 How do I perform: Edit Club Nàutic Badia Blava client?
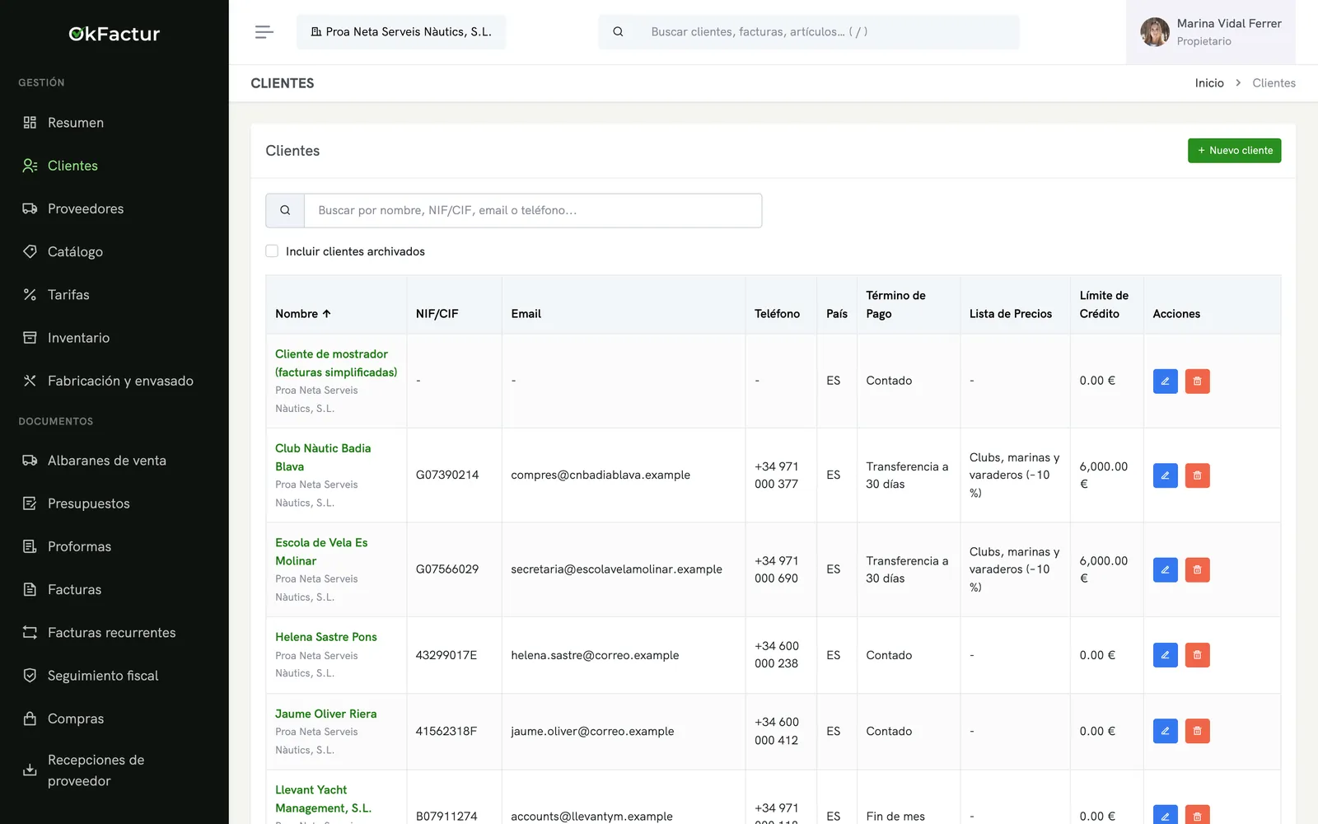[x=1165, y=475]
